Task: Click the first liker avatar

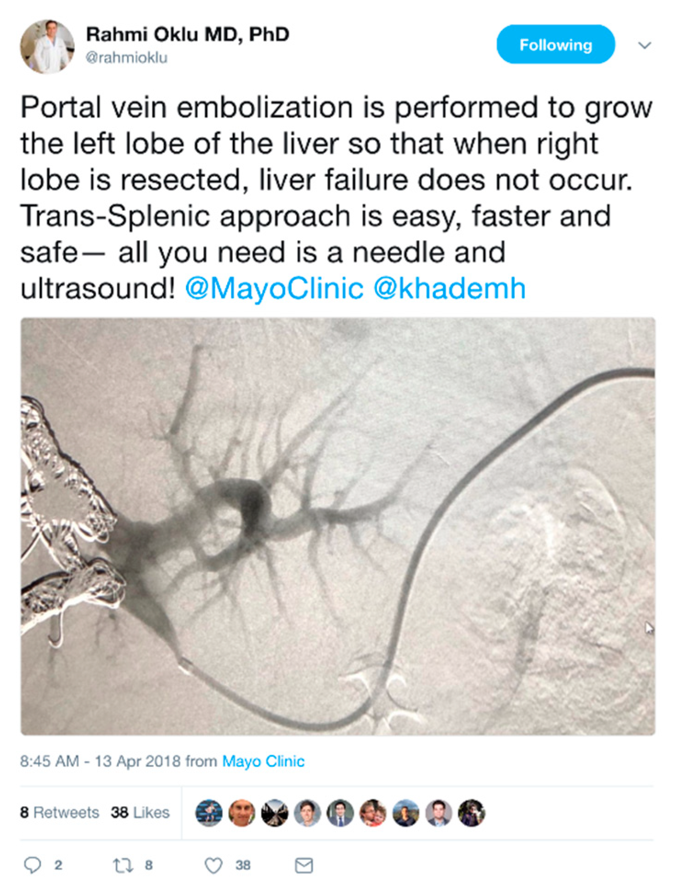Action: click(209, 813)
